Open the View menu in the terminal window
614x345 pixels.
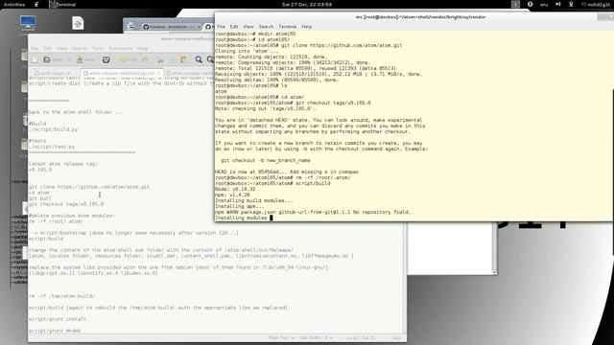pos(248,27)
